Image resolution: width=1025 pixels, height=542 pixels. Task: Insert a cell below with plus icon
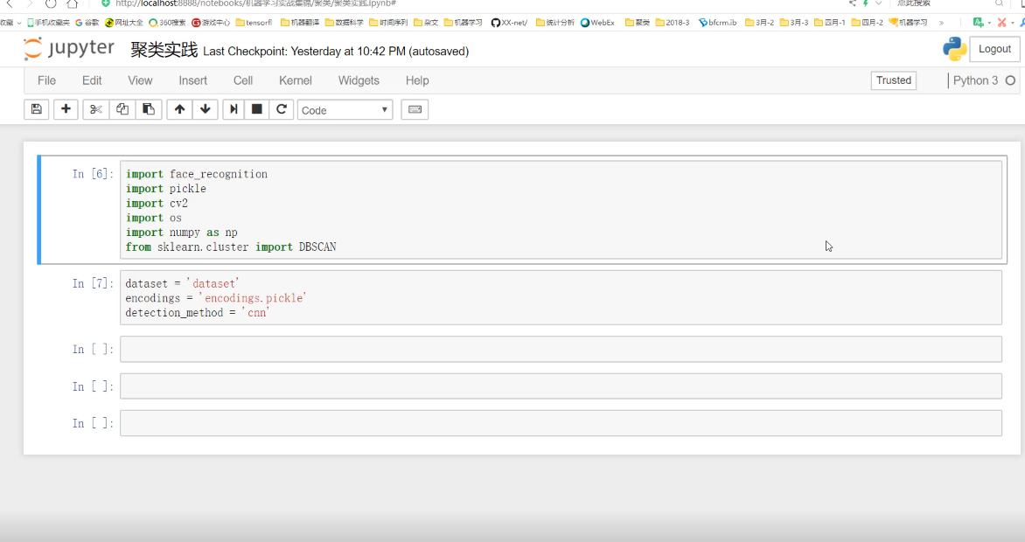click(x=66, y=109)
